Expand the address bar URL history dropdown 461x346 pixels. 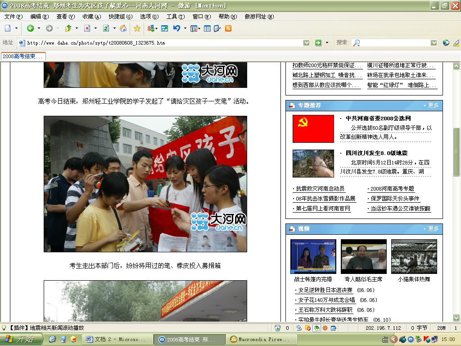tap(306, 43)
